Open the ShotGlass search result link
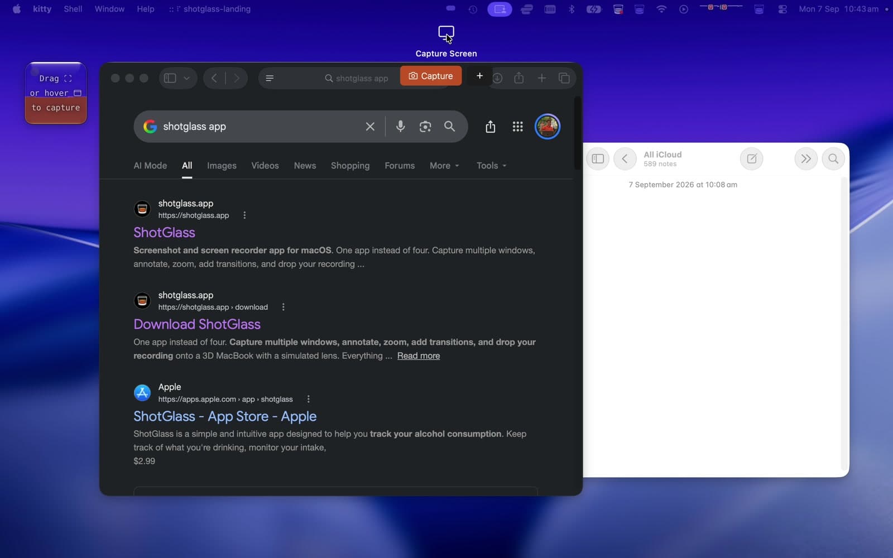This screenshot has height=558, width=893. (164, 232)
